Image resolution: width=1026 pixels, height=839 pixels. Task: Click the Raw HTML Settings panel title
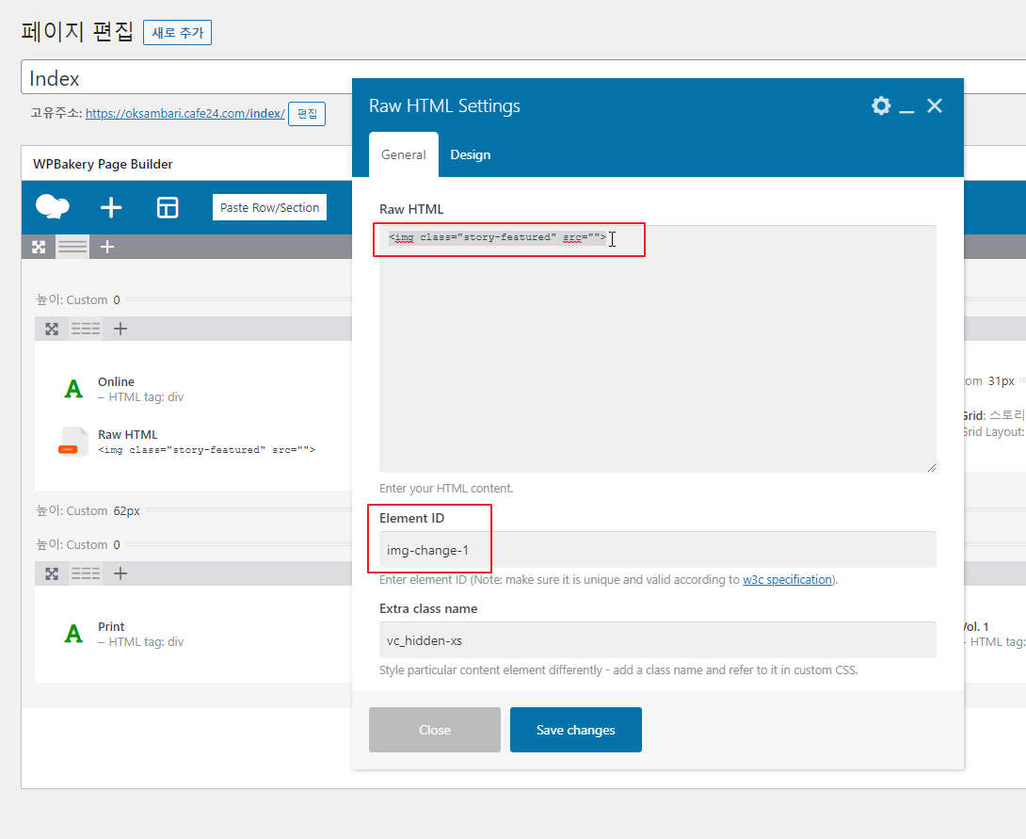[444, 105]
